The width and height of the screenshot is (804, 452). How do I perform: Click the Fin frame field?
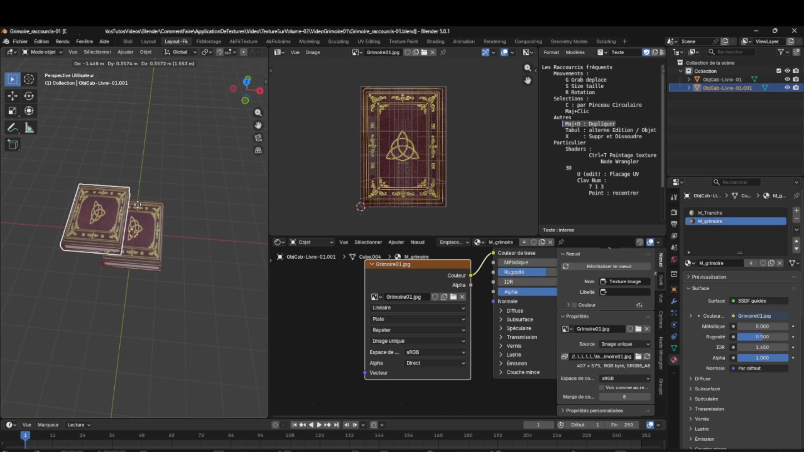(x=622, y=425)
